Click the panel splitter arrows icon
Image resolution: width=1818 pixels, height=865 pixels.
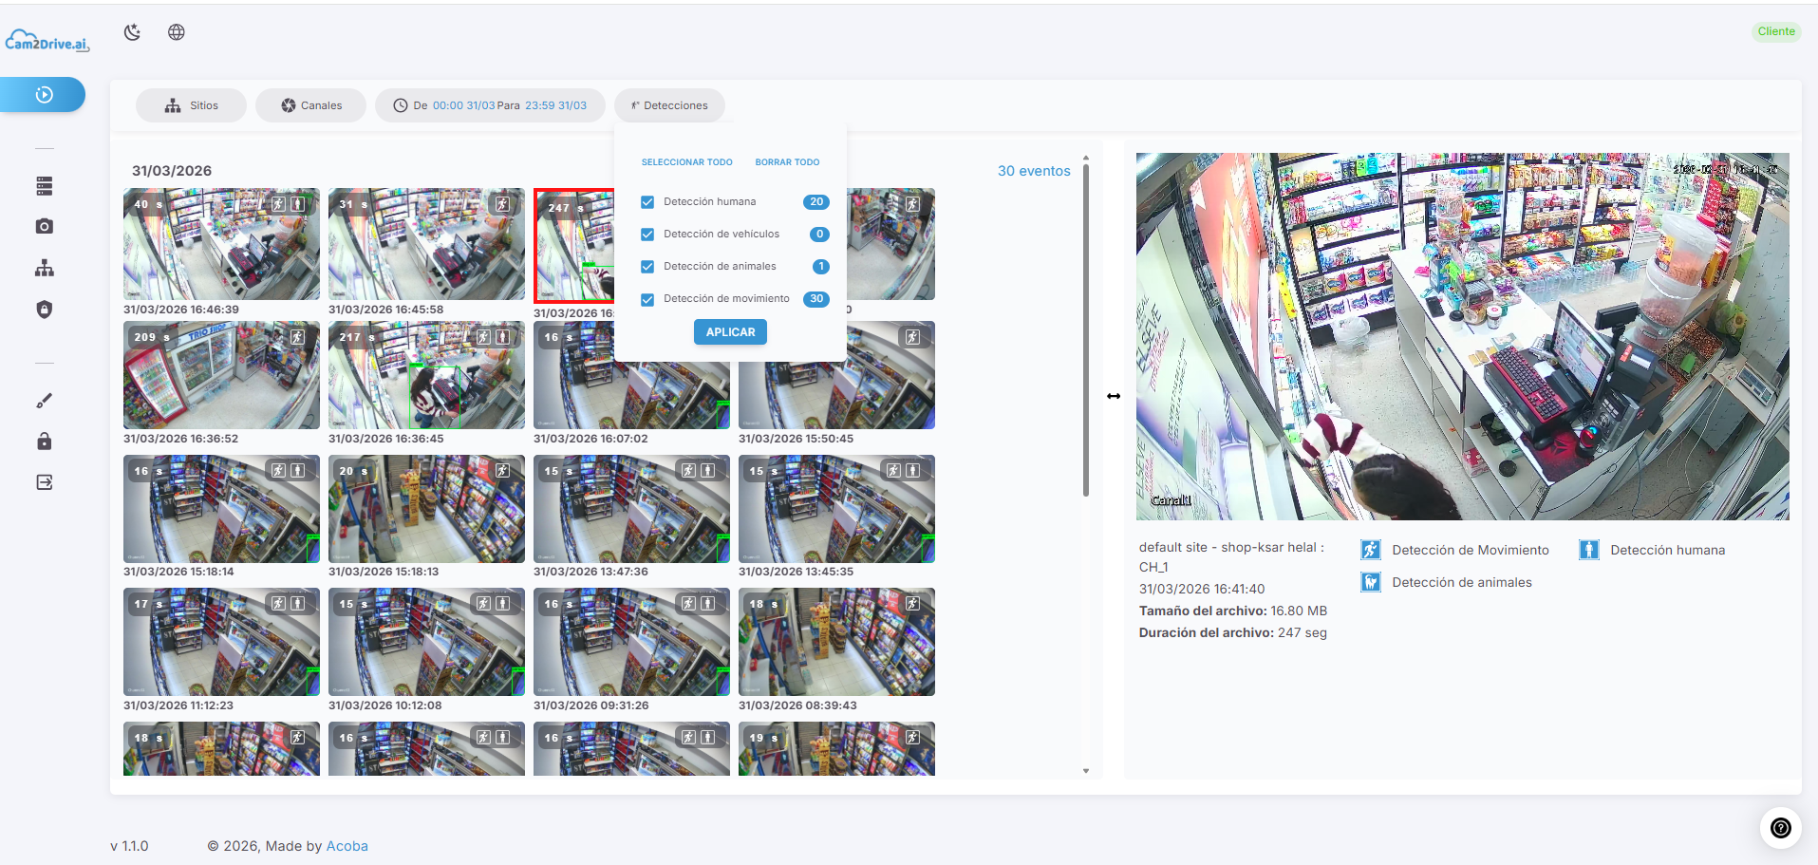pyautogui.click(x=1114, y=396)
